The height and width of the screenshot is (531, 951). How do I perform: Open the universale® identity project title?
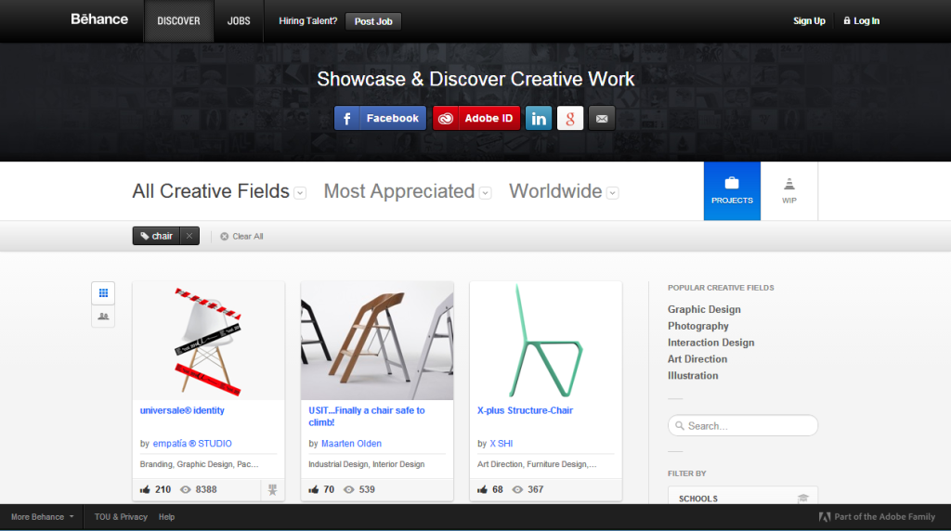click(182, 410)
